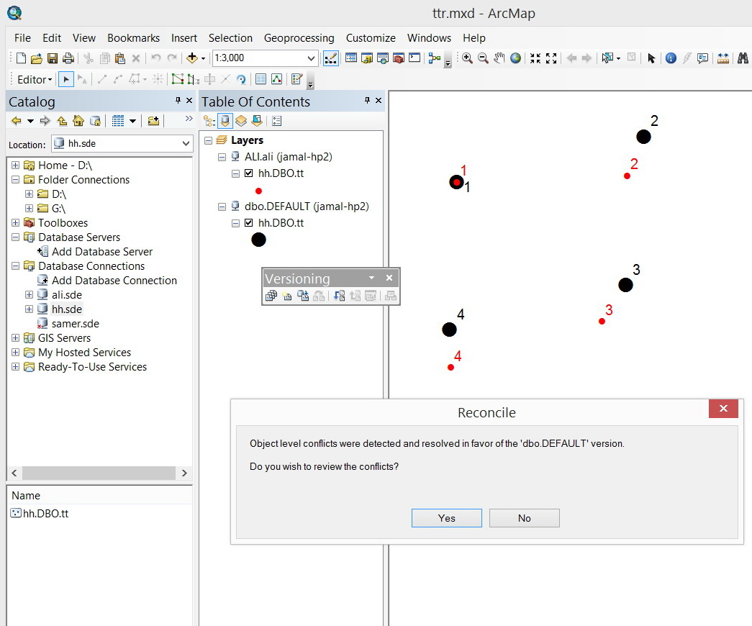Select the Identify tool

(x=671, y=58)
